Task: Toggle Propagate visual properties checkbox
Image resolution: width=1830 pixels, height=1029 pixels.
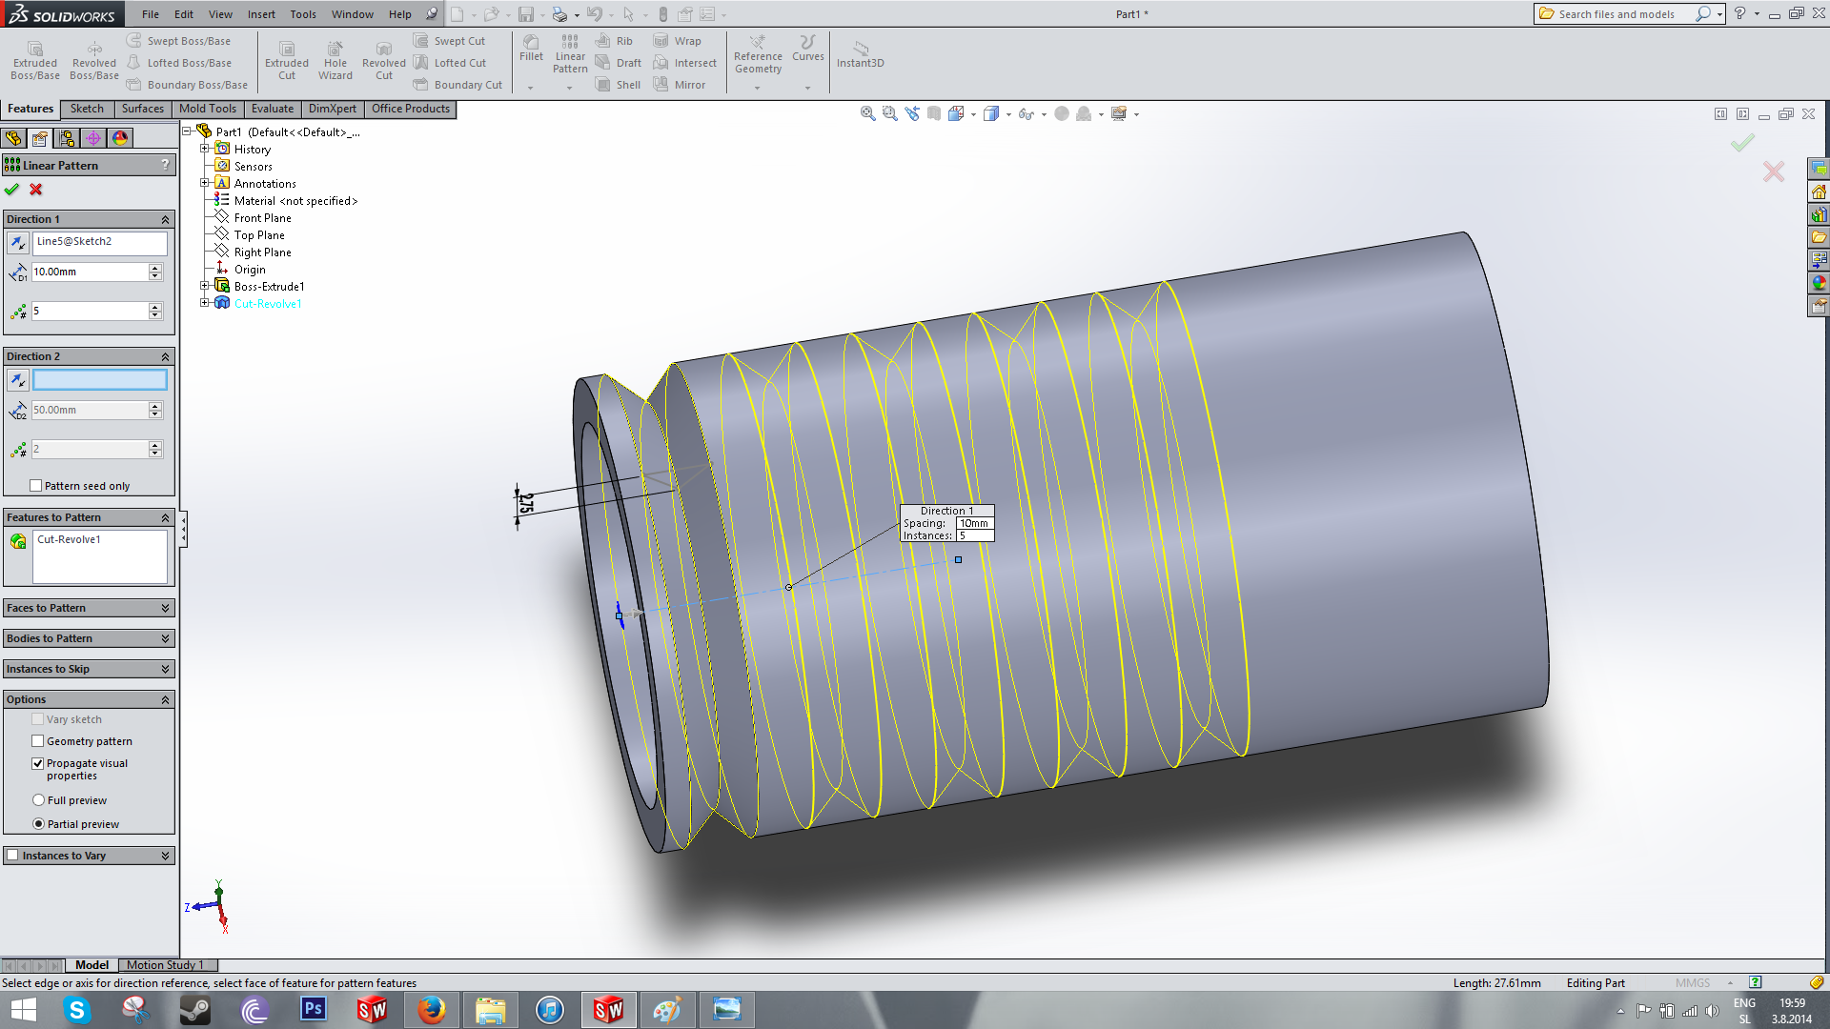Action: tap(38, 763)
